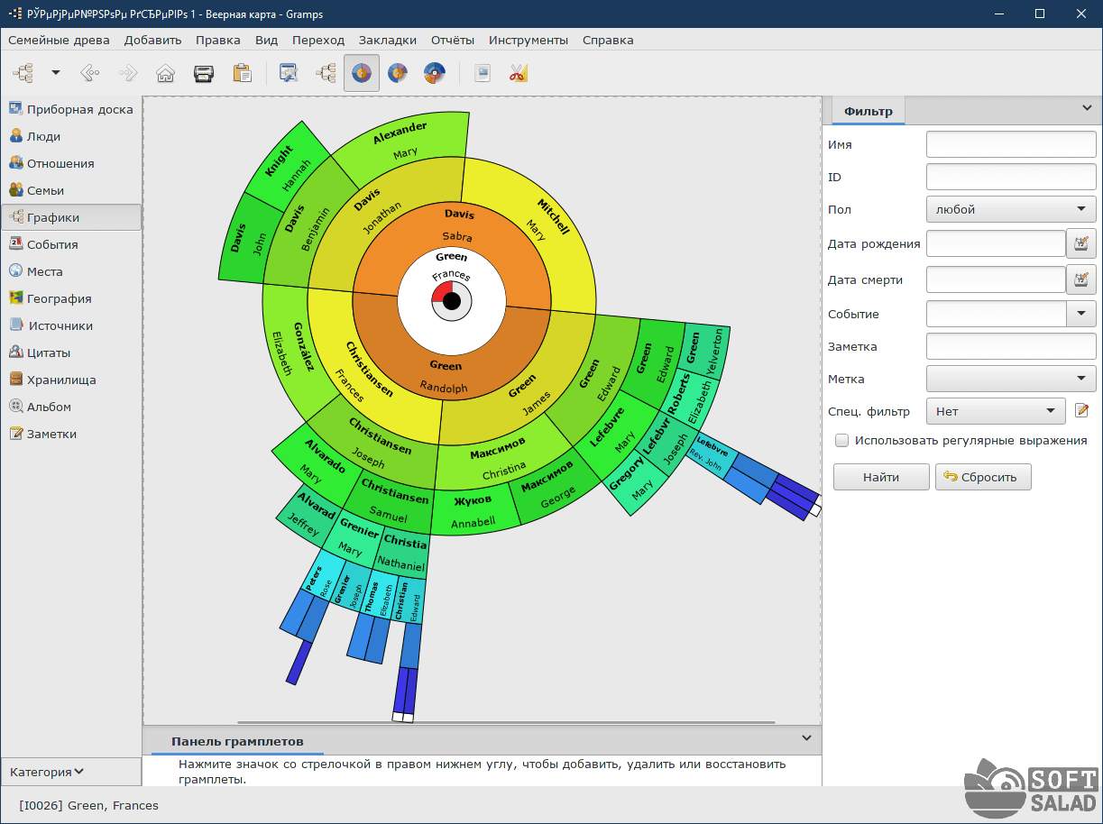The image size is (1103, 824).
Task: Edit the custom filter with pencil icon
Action: click(x=1082, y=411)
